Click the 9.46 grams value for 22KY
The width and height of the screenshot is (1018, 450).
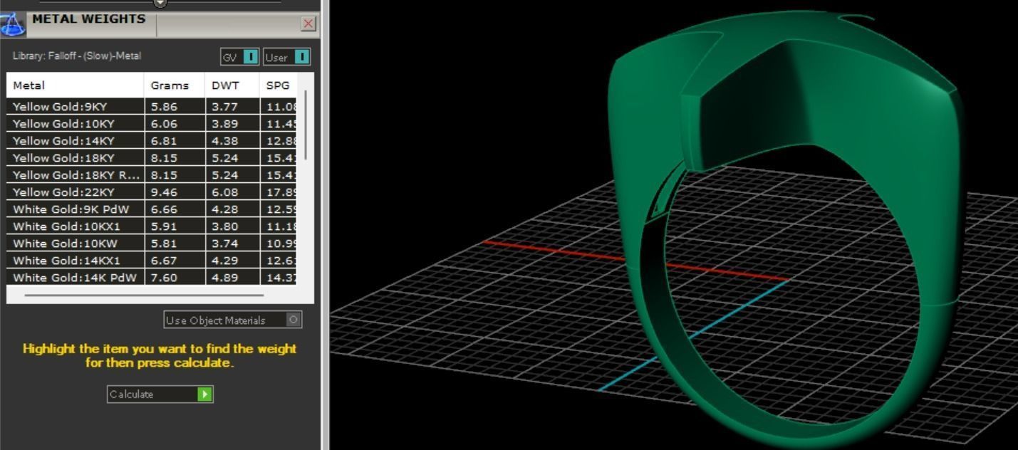(164, 192)
